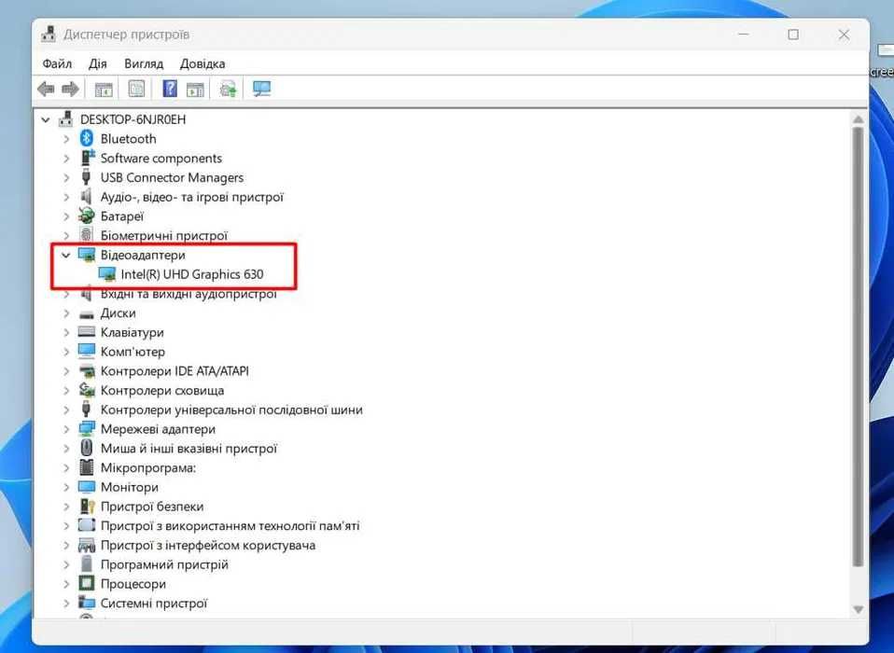Click the Software components icon
894x653 pixels.
pyautogui.click(x=87, y=158)
